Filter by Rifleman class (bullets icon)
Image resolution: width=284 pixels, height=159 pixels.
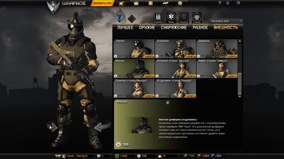coord(158,18)
